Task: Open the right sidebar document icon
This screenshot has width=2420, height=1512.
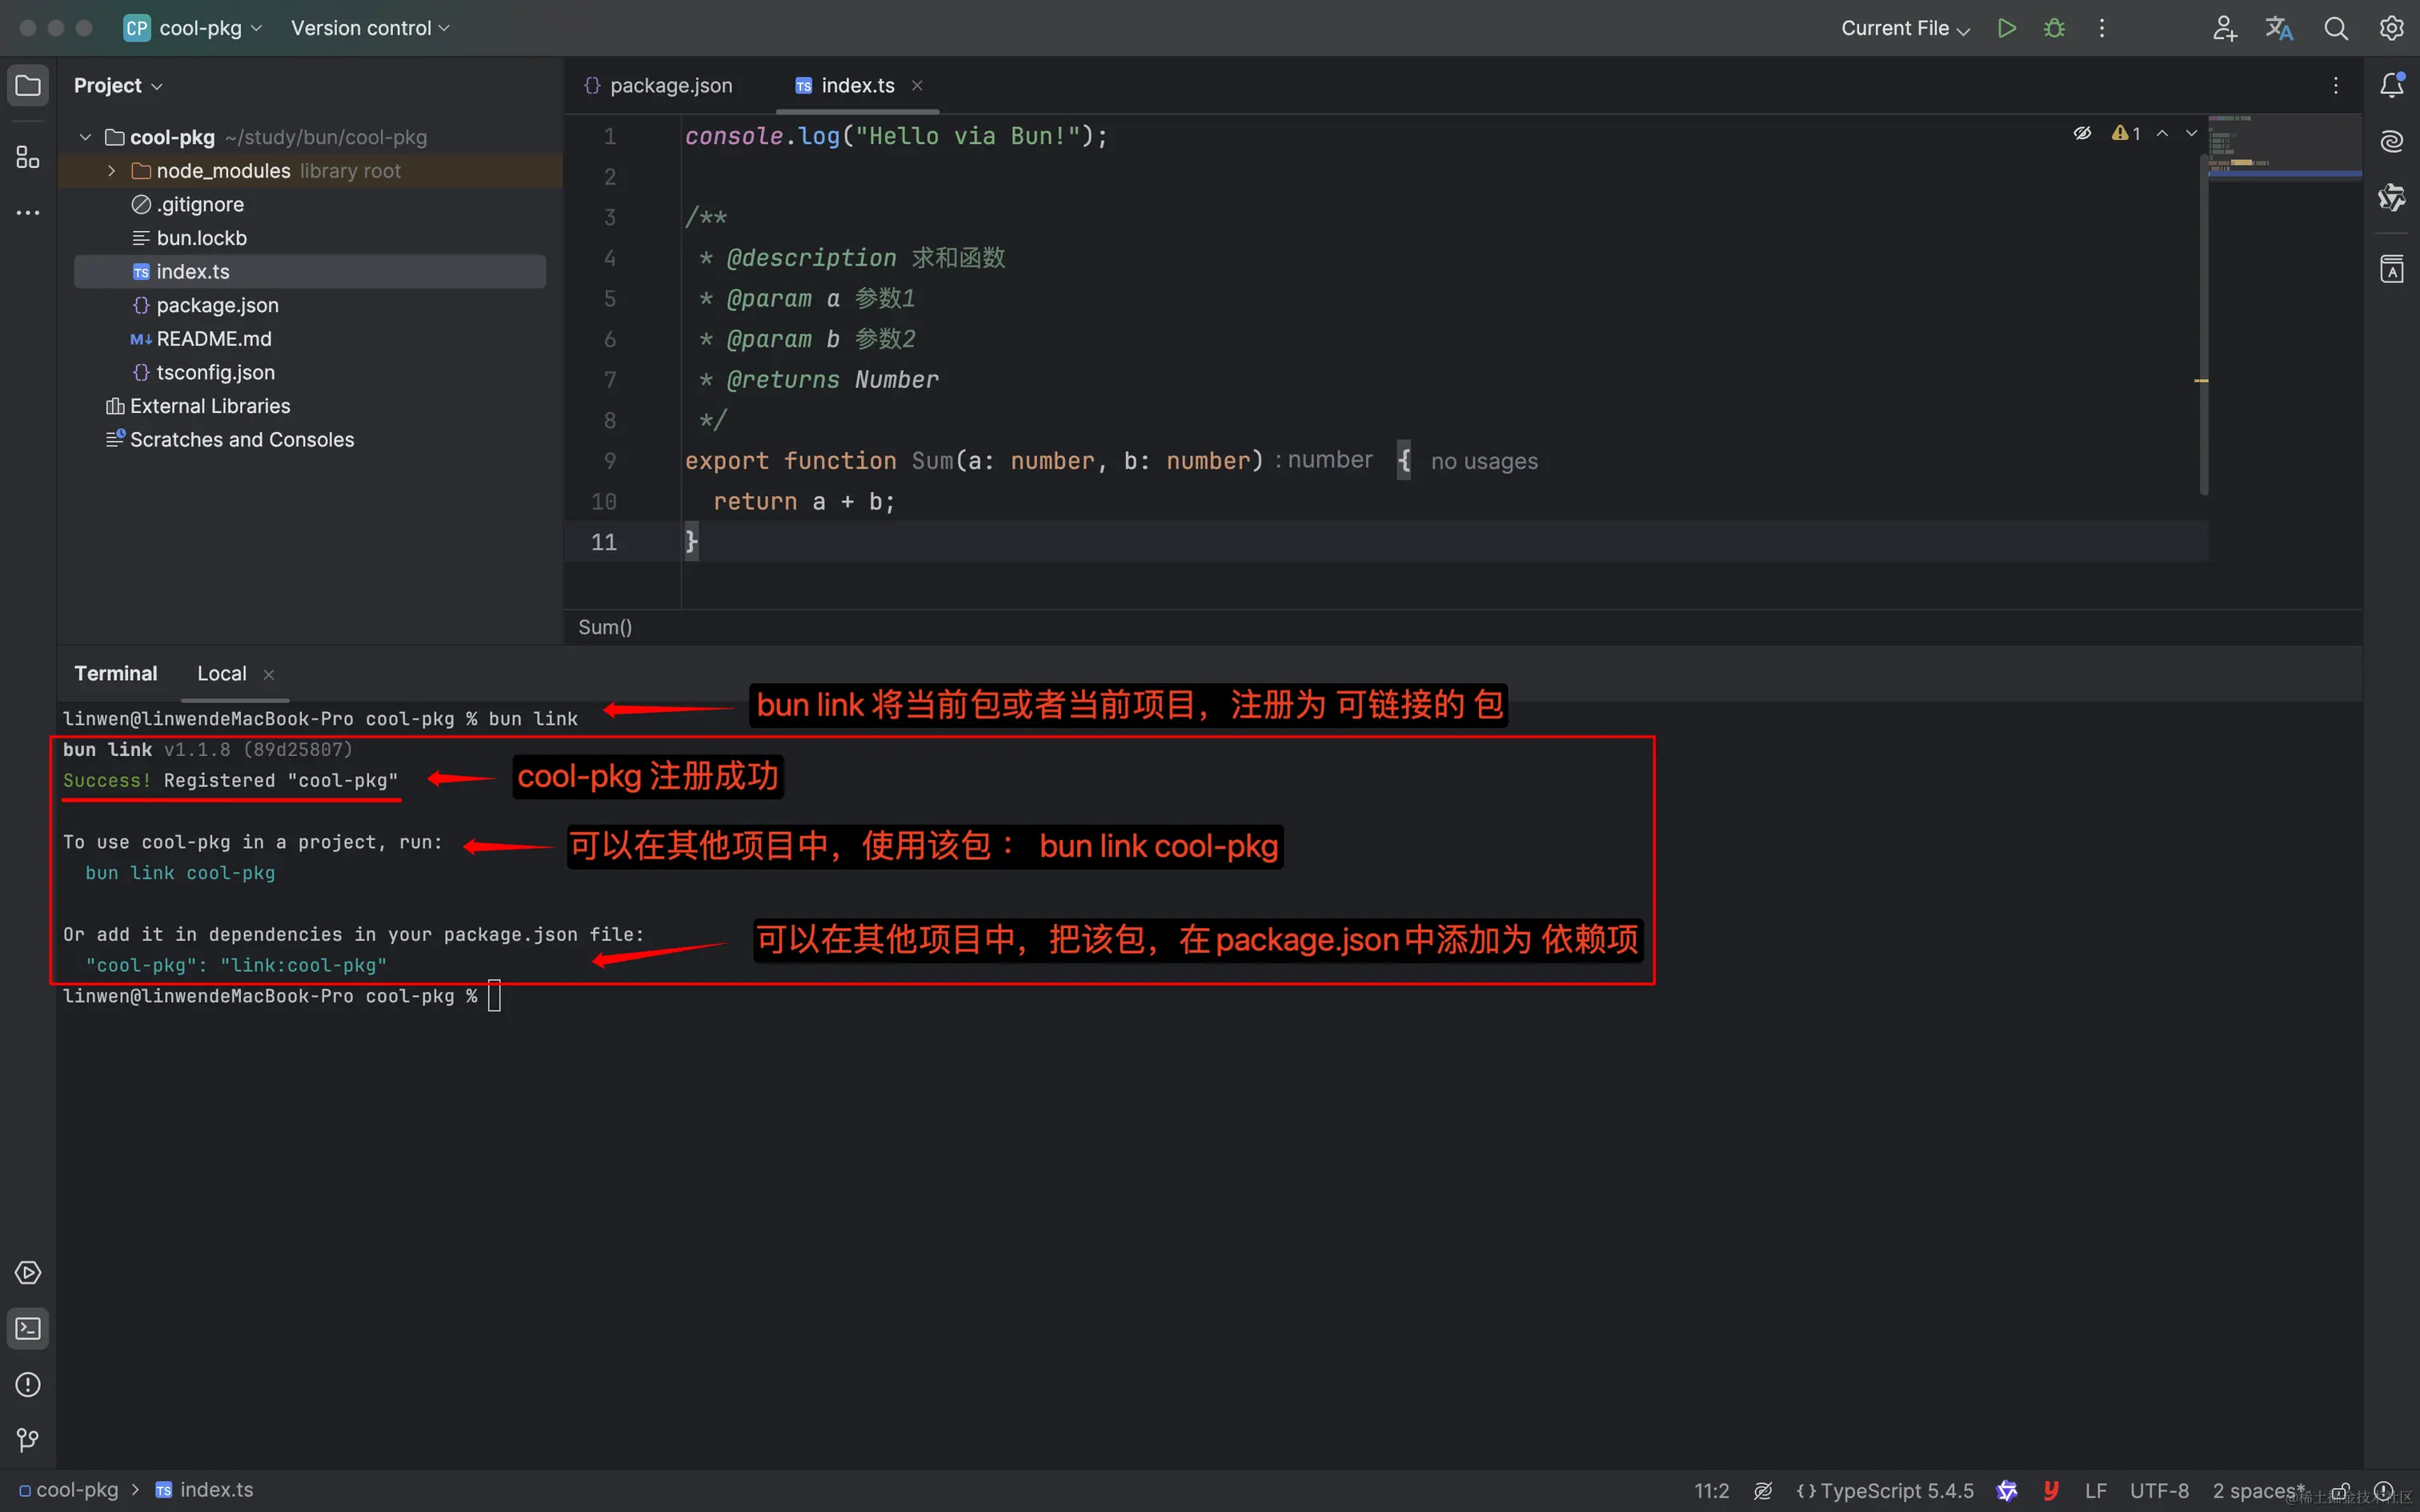Action: click(2392, 269)
